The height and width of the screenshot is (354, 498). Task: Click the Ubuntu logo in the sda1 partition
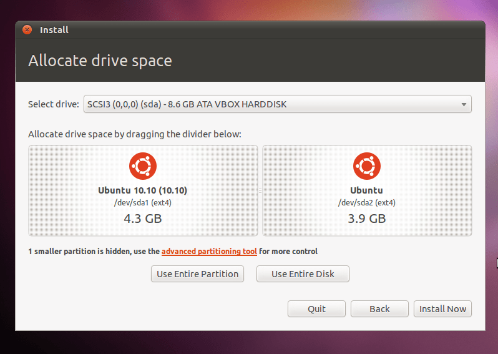pos(143,166)
